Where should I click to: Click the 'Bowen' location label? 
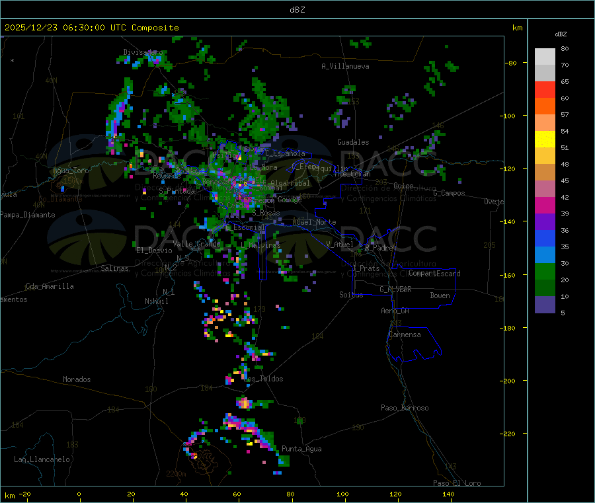point(440,295)
